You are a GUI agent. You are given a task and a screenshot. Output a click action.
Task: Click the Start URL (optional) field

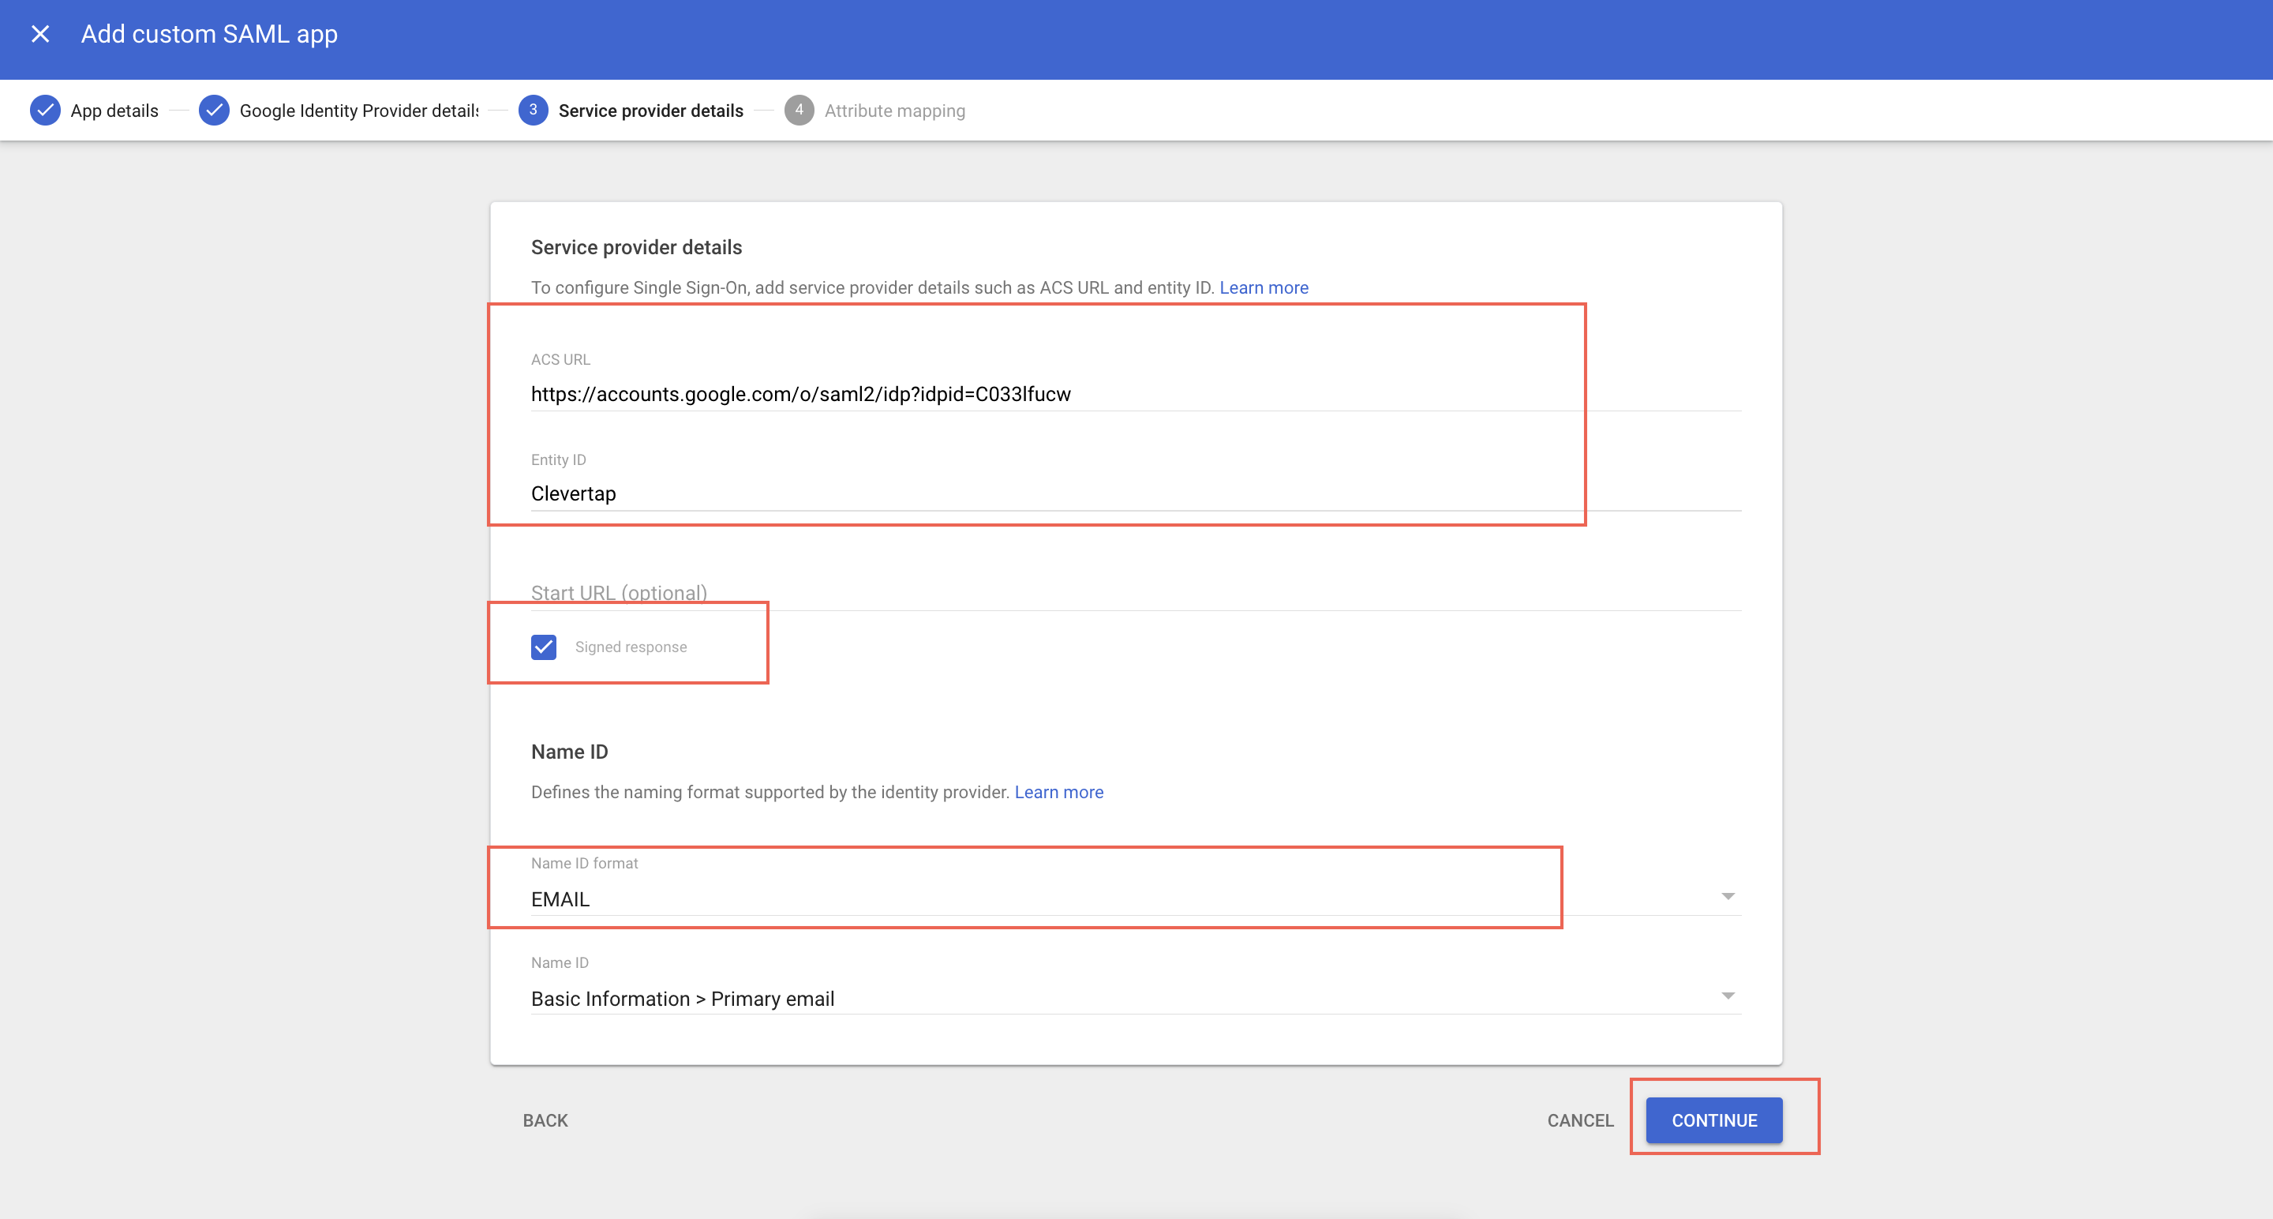(1136, 592)
